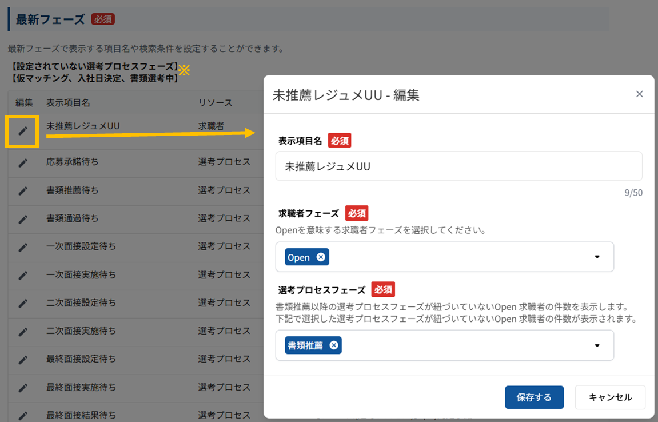Click the edit pencil for 応募承諾待ち
This screenshot has height=422, width=658.
coord(22,162)
